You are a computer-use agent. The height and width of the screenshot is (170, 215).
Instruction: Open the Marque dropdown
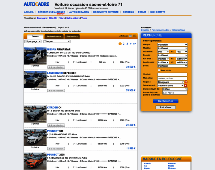tap(172, 45)
